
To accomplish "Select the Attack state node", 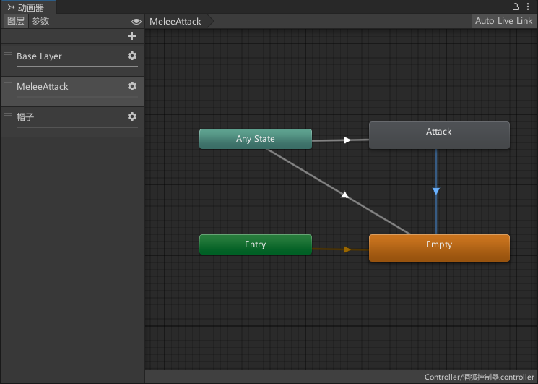I will (x=438, y=135).
